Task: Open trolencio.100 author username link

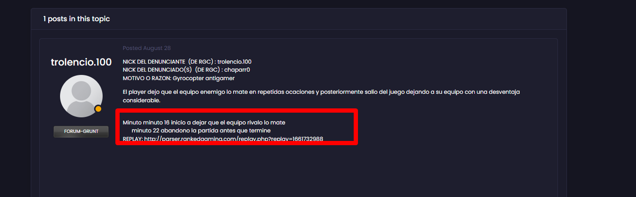Action: coord(81,62)
